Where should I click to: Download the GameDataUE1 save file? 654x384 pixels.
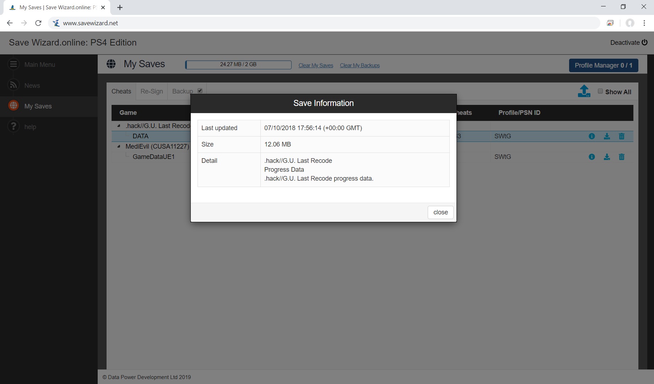tap(607, 157)
